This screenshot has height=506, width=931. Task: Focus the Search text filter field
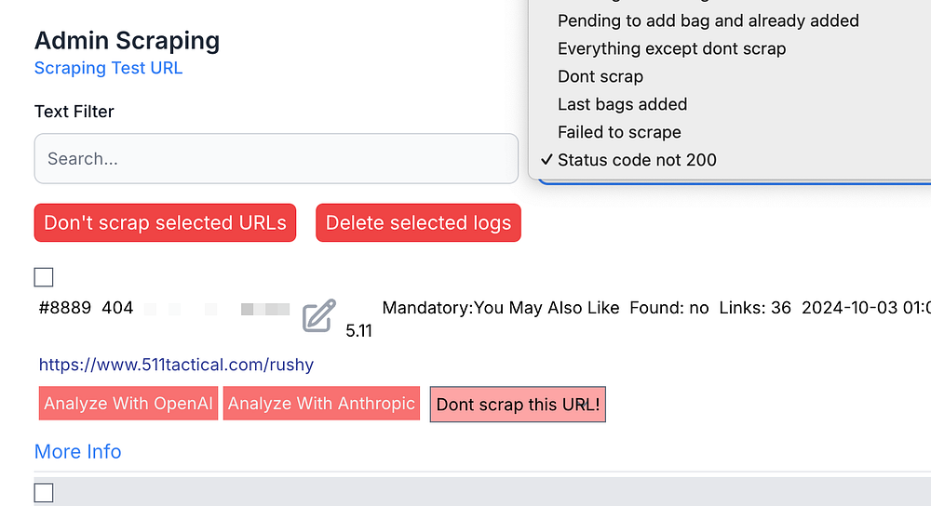276,159
